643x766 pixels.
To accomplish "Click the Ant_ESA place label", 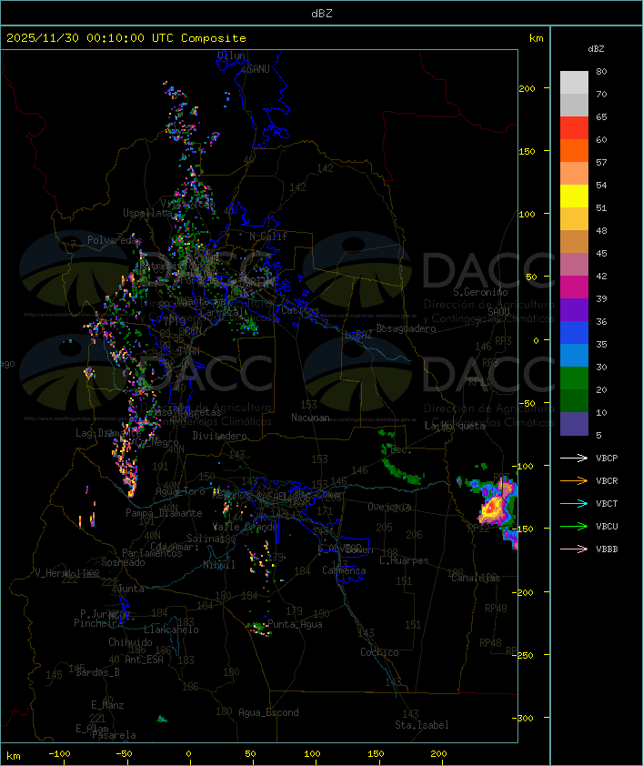I will coord(144,660).
